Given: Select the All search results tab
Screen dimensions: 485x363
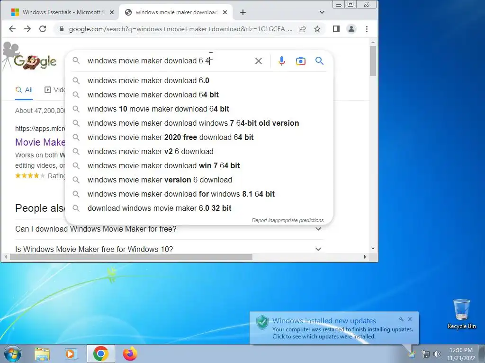Looking at the screenshot, I should coord(24,90).
